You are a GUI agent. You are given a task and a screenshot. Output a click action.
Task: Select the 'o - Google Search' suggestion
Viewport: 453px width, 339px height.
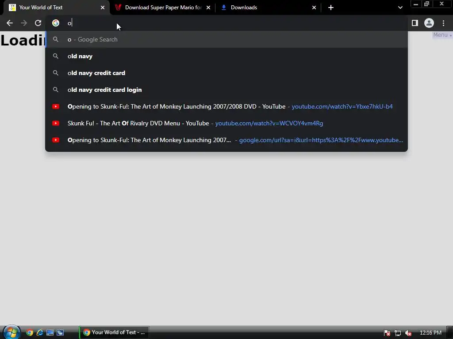coord(226,39)
